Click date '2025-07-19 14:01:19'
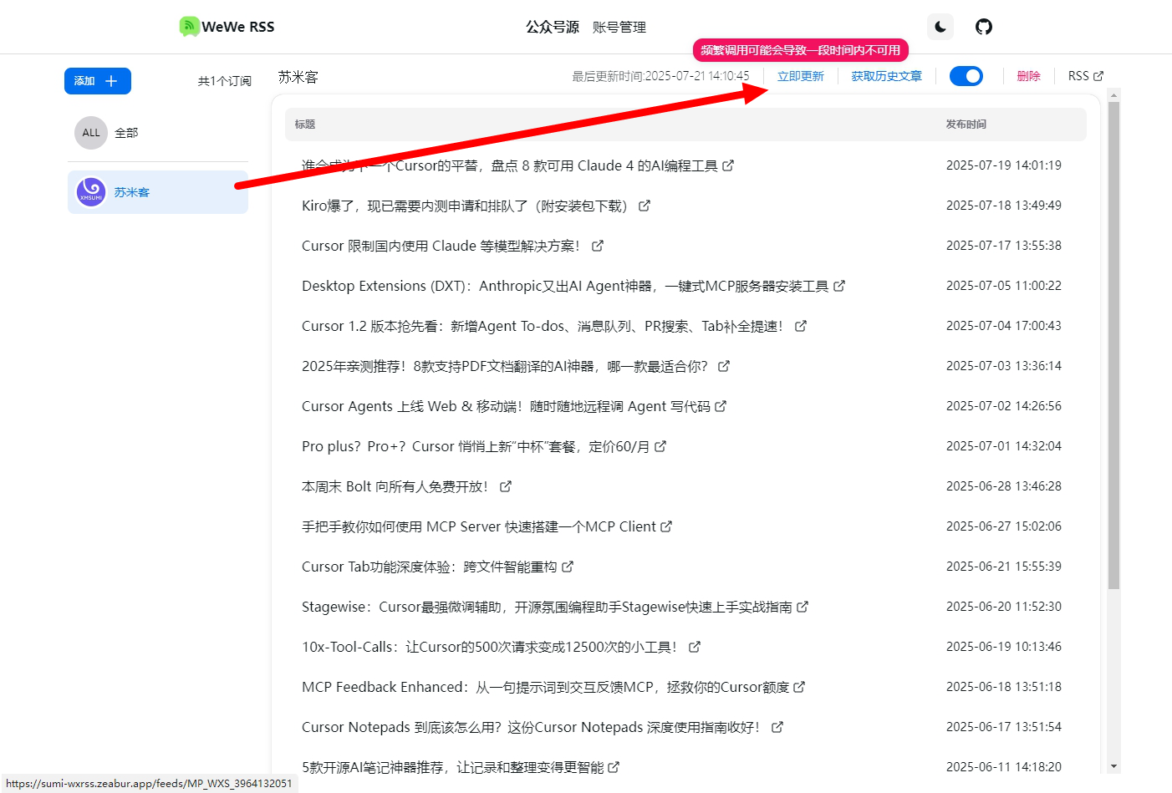The width and height of the screenshot is (1172, 793). click(1004, 165)
